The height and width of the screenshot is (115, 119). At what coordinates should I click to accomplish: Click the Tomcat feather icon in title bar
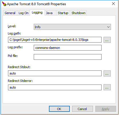[4, 4]
